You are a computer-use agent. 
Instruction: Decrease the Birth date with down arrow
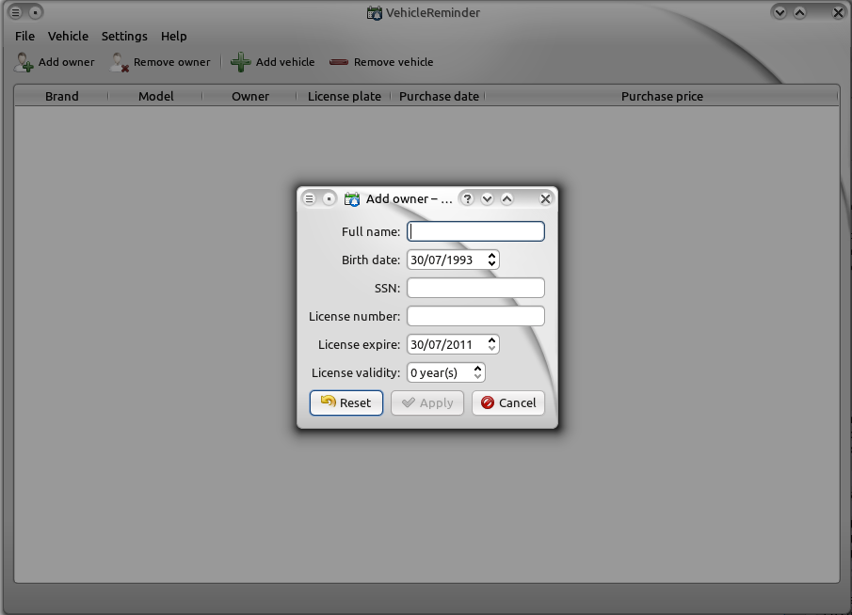tap(491, 264)
